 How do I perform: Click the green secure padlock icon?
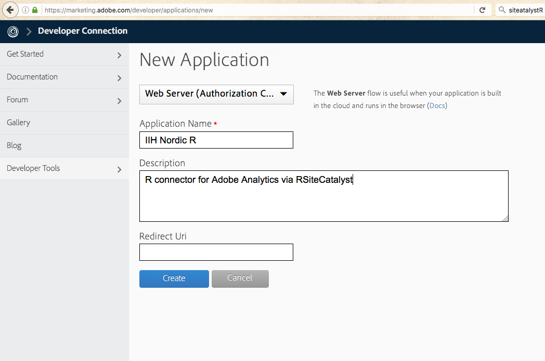(x=35, y=10)
